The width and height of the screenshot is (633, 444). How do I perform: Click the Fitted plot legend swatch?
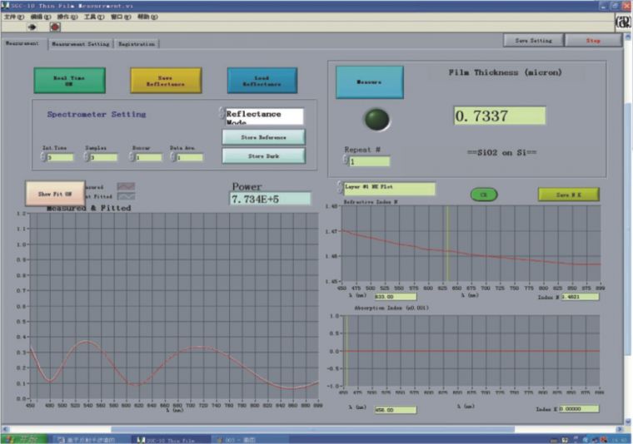(x=126, y=197)
